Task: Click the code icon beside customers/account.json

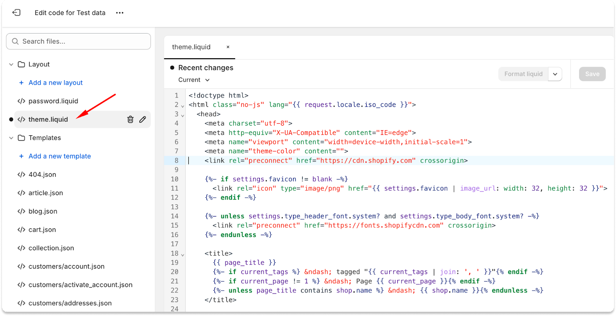Action: point(21,267)
